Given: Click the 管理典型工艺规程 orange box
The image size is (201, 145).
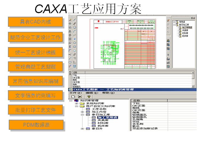Looking at the screenshot, I should point(35,66).
